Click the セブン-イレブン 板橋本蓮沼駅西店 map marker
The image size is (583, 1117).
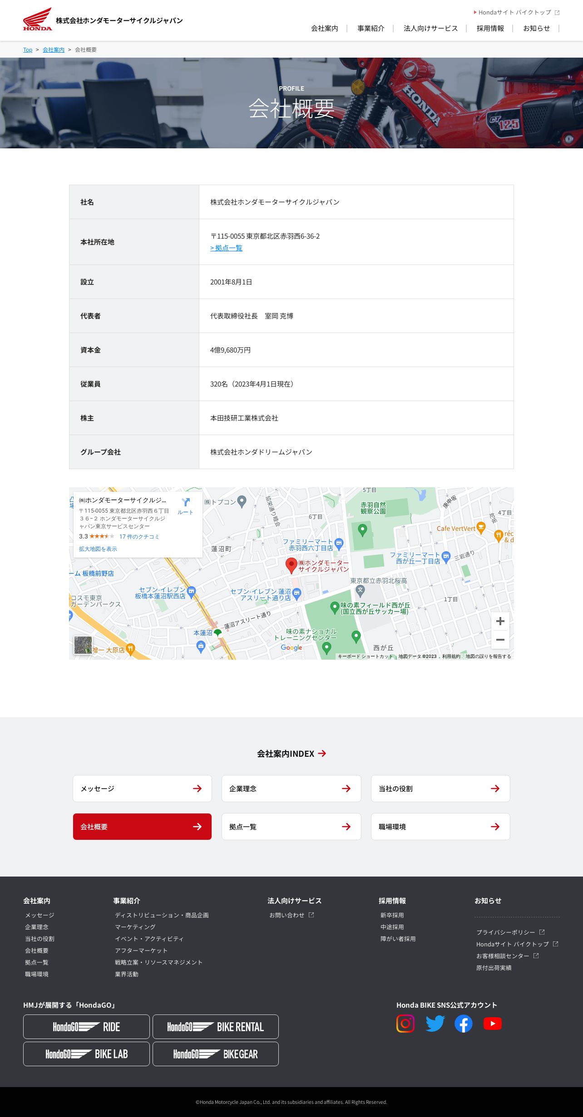coord(191,592)
